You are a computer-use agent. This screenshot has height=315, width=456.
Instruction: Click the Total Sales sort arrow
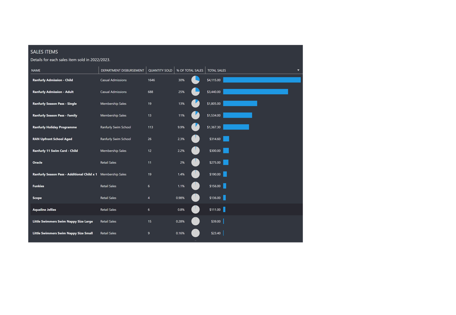(x=298, y=70)
